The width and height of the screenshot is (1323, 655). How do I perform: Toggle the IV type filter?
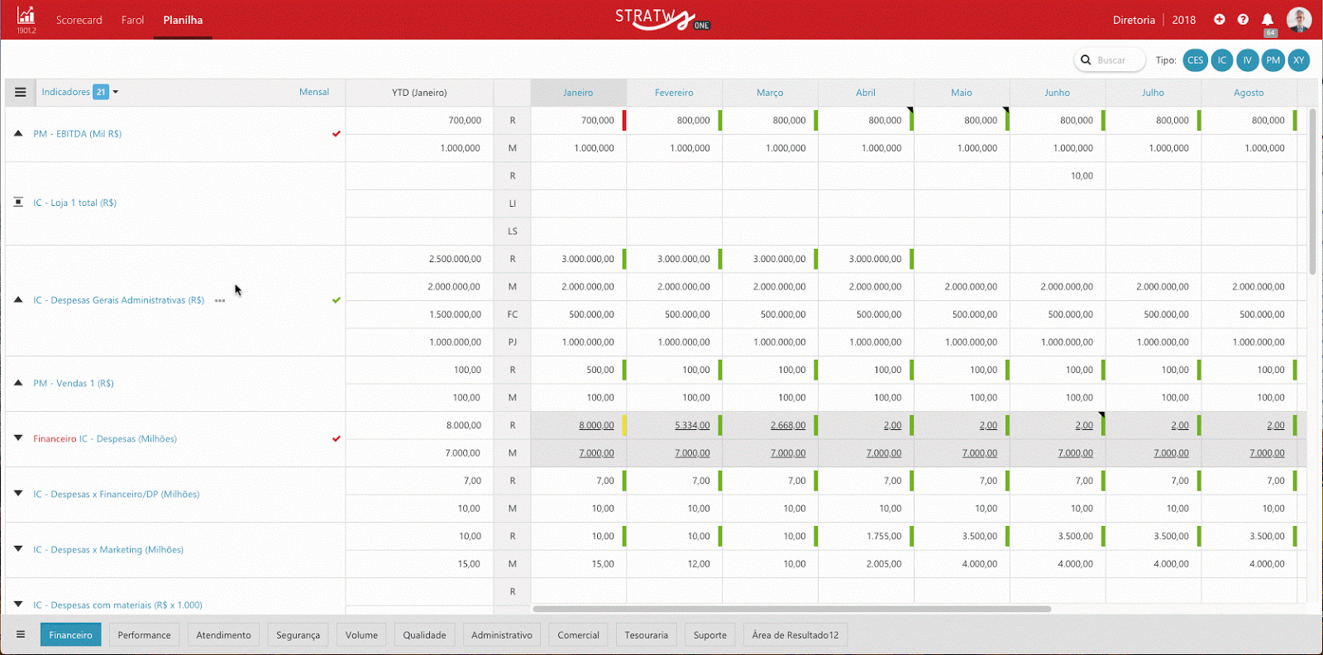[1248, 60]
